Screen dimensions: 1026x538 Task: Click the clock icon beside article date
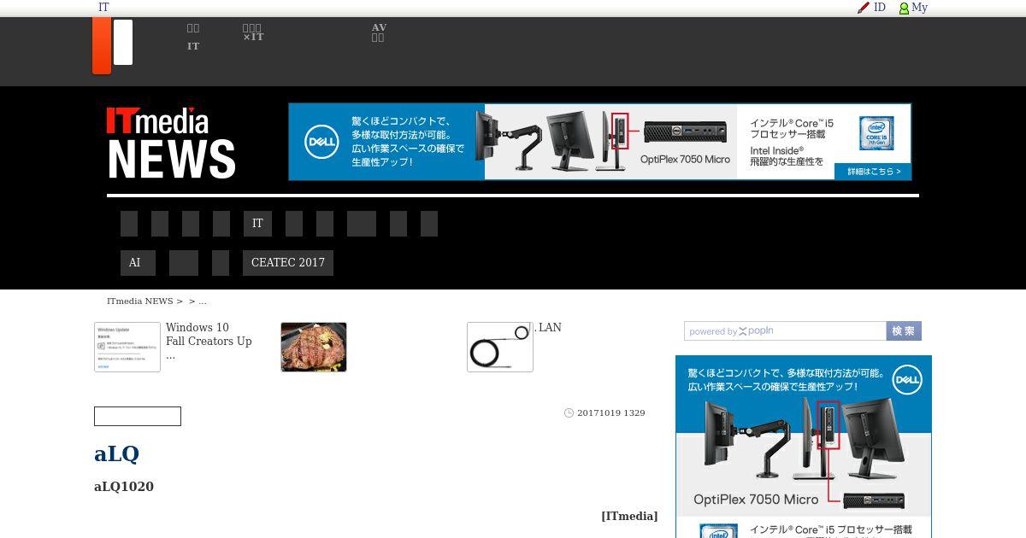tap(569, 412)
